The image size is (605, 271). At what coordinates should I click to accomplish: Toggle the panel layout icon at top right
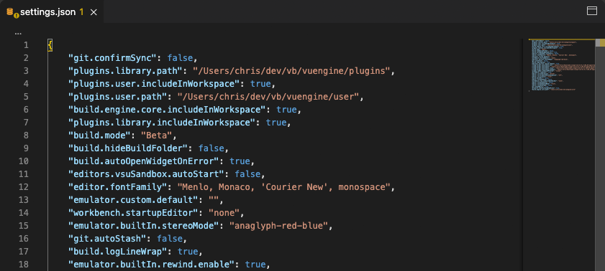click(592, 11)
